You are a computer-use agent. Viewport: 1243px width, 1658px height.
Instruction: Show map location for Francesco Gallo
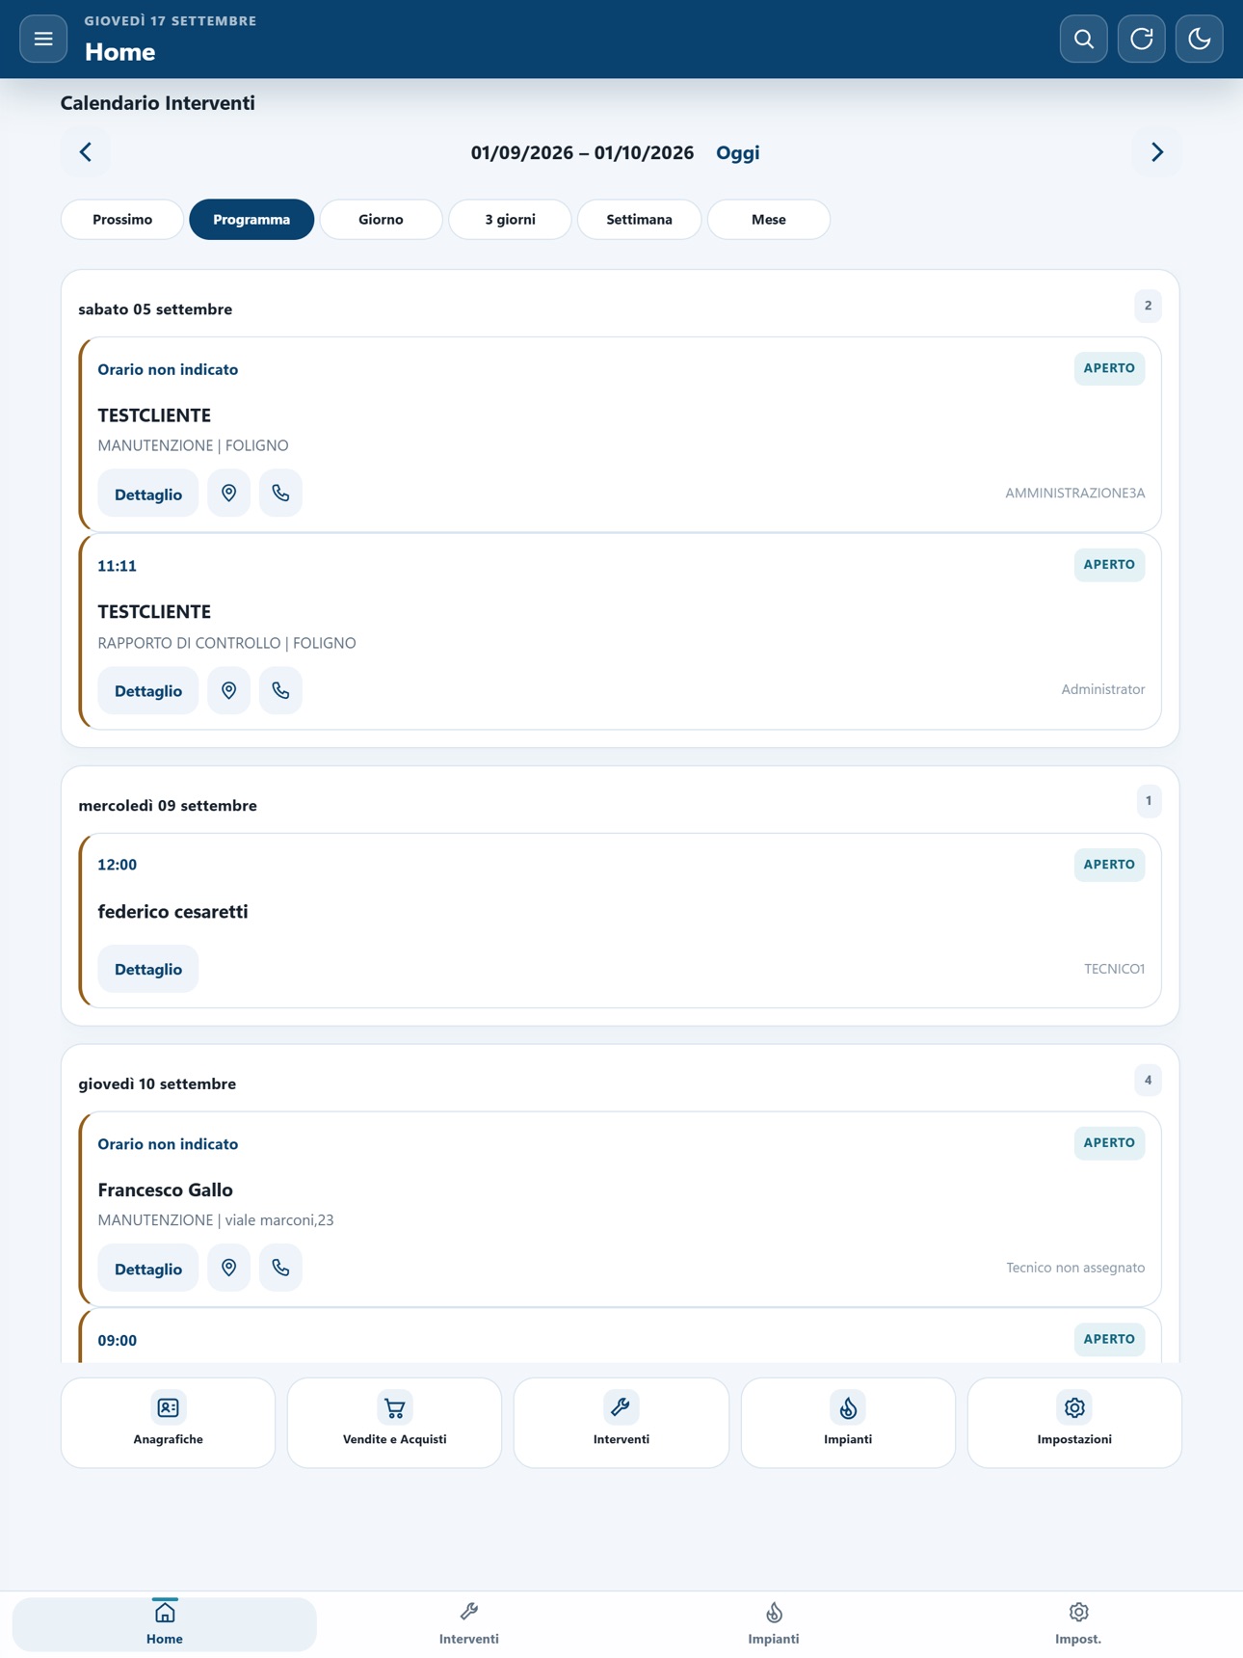[228, 1269]
